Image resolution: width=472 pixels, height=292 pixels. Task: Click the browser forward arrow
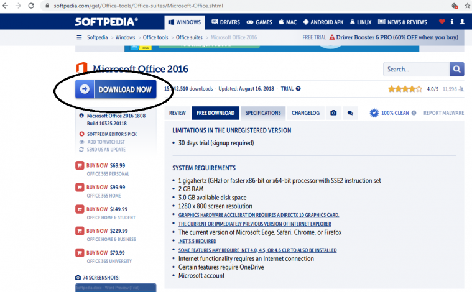point(18,6)
